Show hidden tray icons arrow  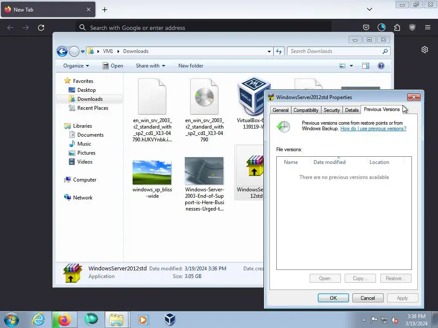point(364,320)
